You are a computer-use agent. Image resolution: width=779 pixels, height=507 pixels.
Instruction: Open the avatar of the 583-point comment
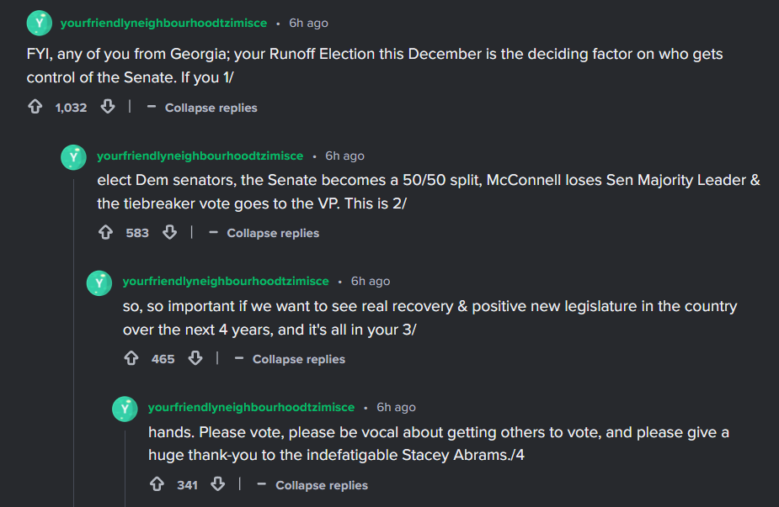[x=73, y=157]
